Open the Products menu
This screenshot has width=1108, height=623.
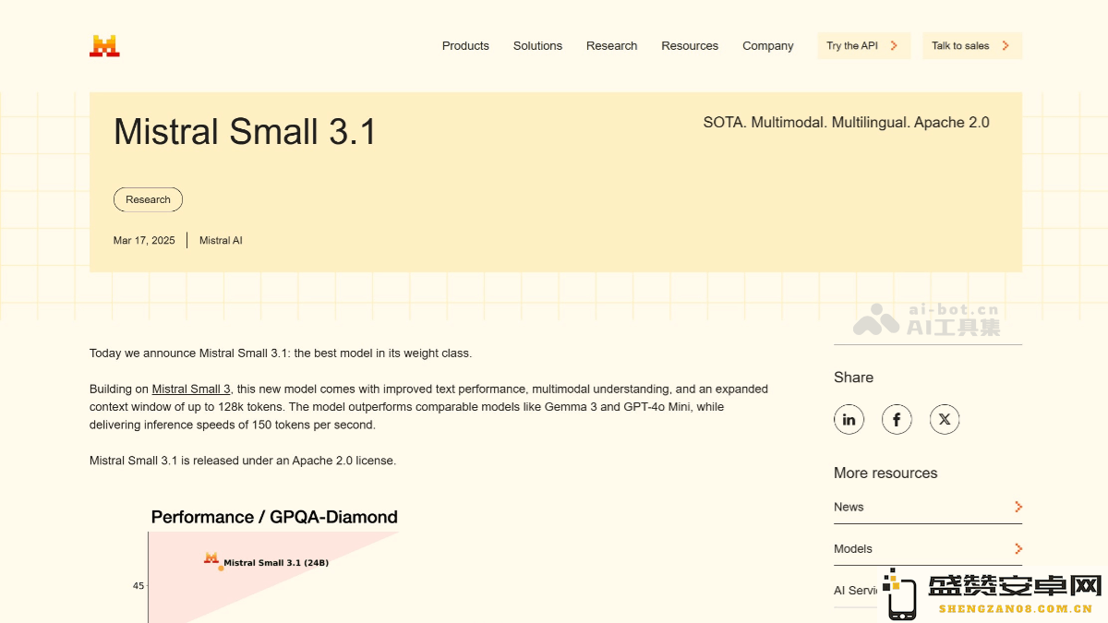tap(465, 45)
